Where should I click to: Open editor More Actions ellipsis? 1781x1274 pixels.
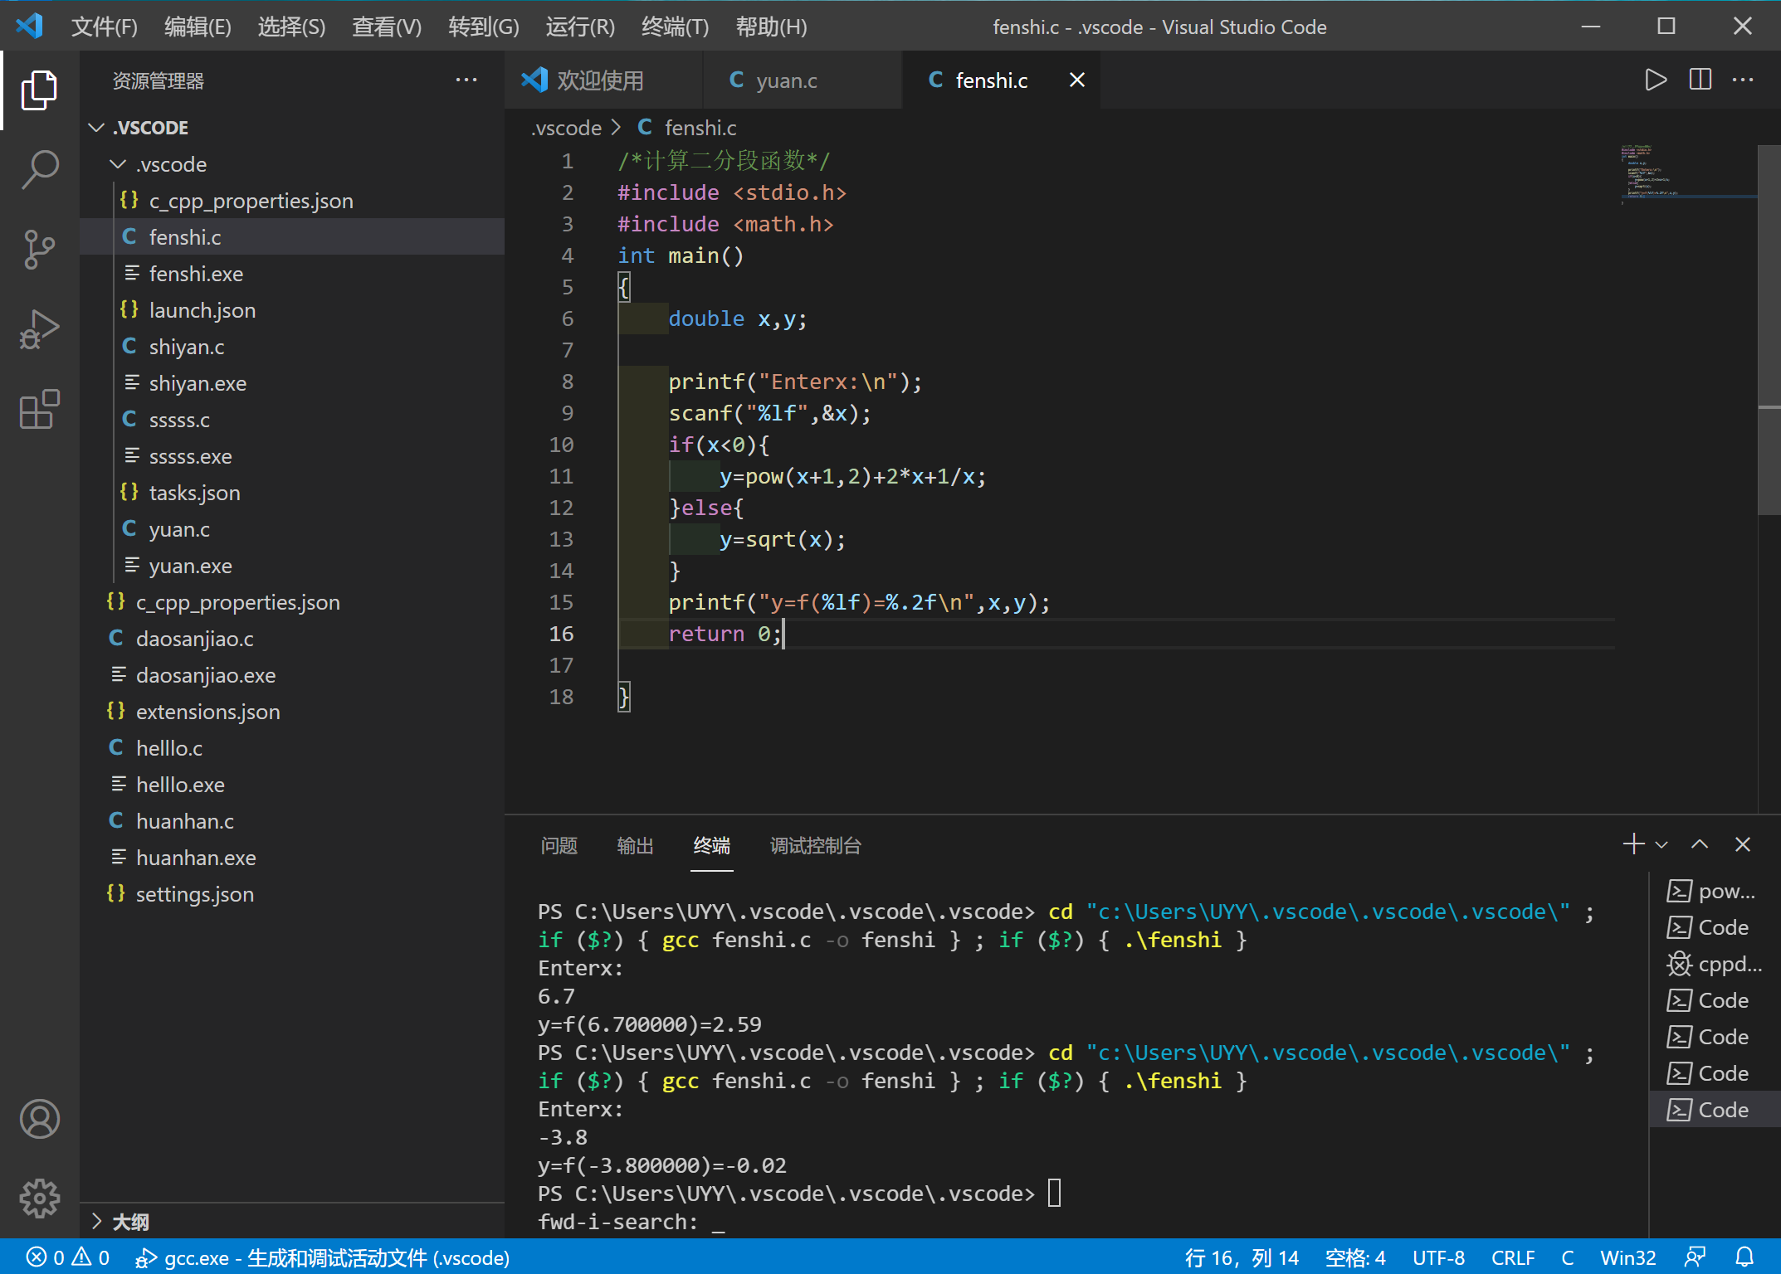coord(1743,80)
